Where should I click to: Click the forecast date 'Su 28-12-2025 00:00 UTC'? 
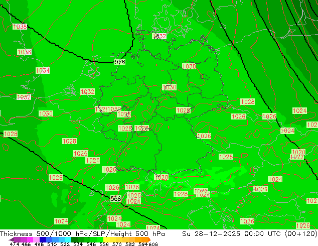click(x=231, y=234)
